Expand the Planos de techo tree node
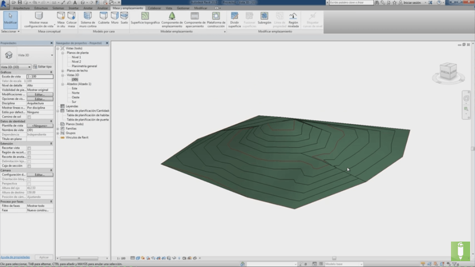 pyautogui.click(x=63, y=70)
